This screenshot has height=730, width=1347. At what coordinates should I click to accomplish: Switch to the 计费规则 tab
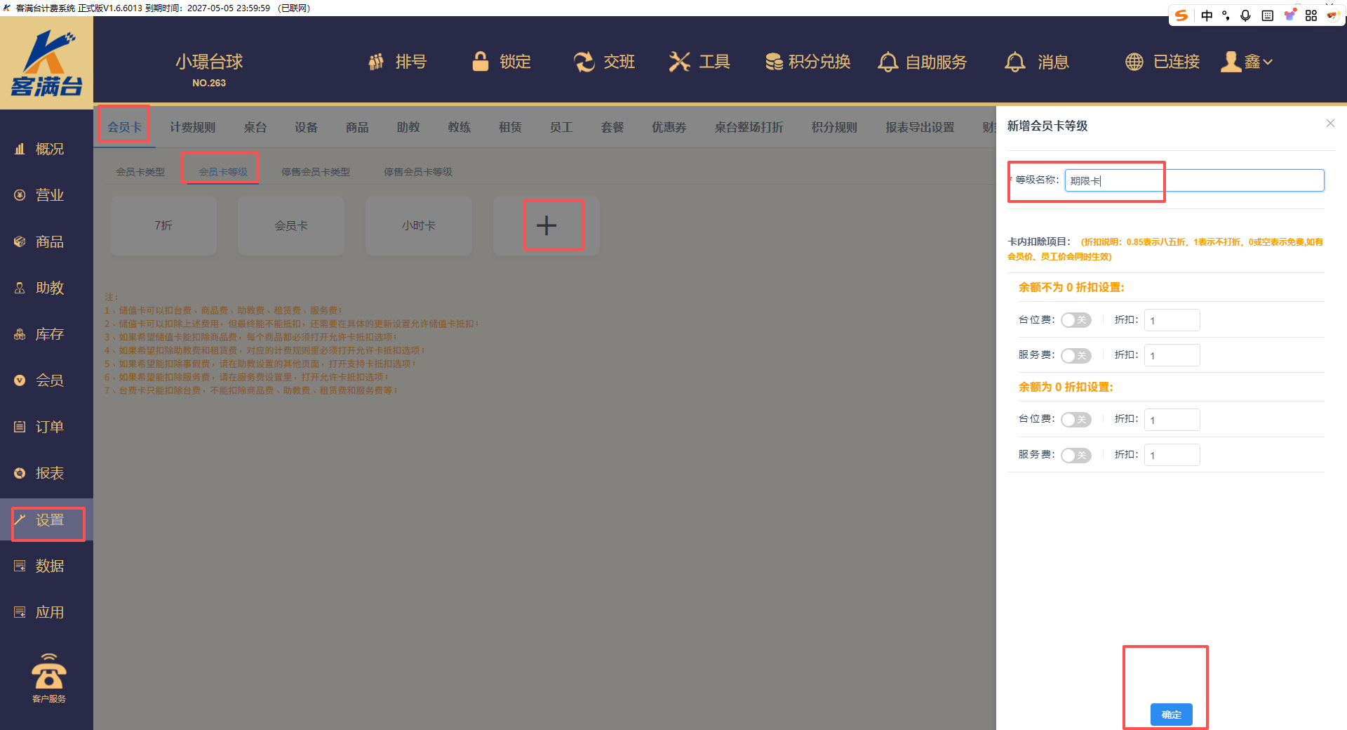coord(192,127)
